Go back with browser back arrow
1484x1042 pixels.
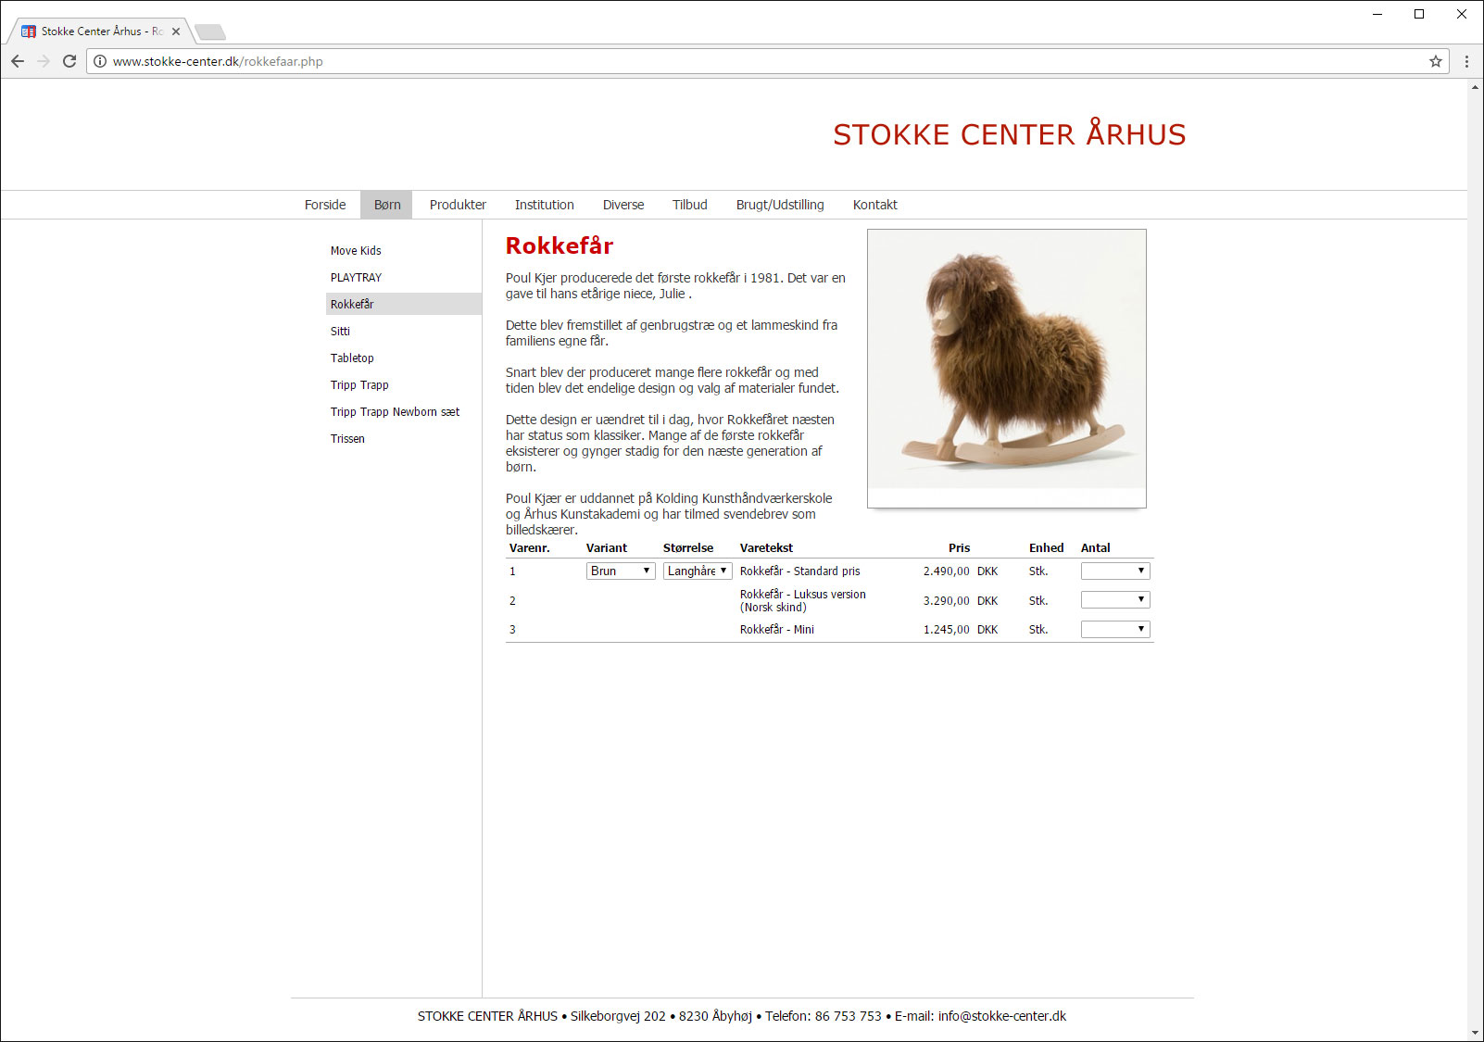18,61
